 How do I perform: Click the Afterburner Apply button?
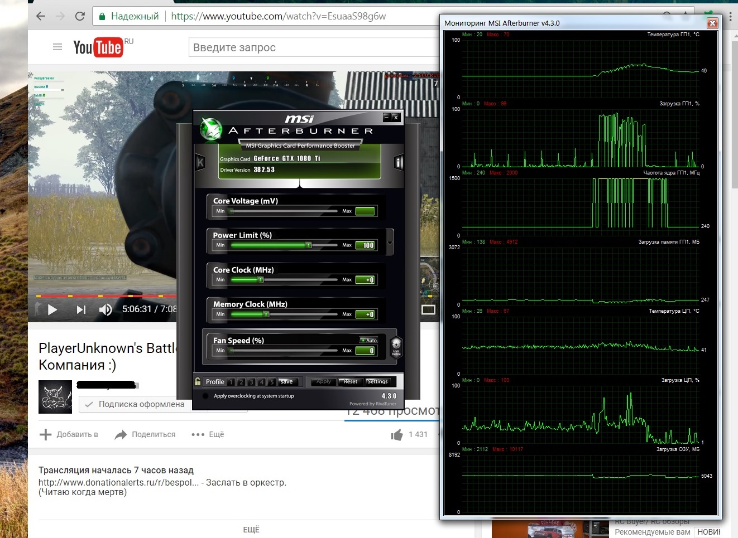coord(323,382)
